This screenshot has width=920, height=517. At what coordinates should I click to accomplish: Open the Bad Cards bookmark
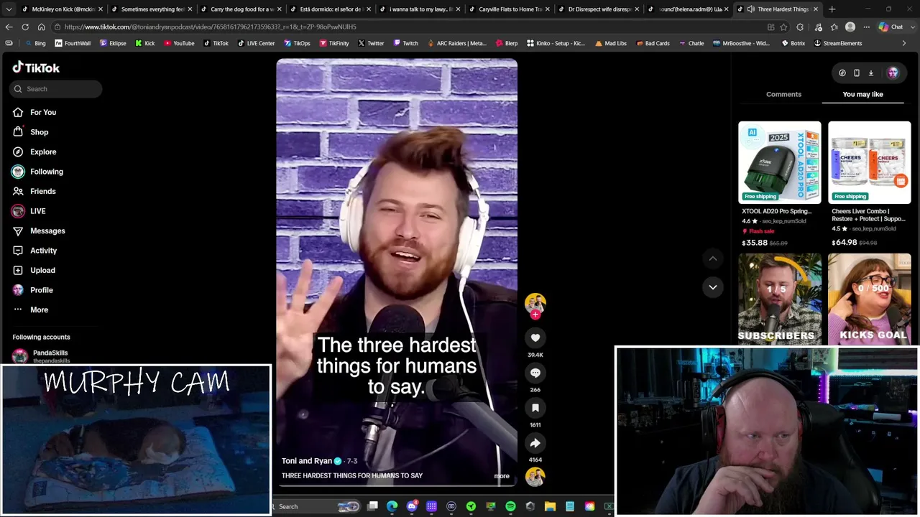pos(652,43)
